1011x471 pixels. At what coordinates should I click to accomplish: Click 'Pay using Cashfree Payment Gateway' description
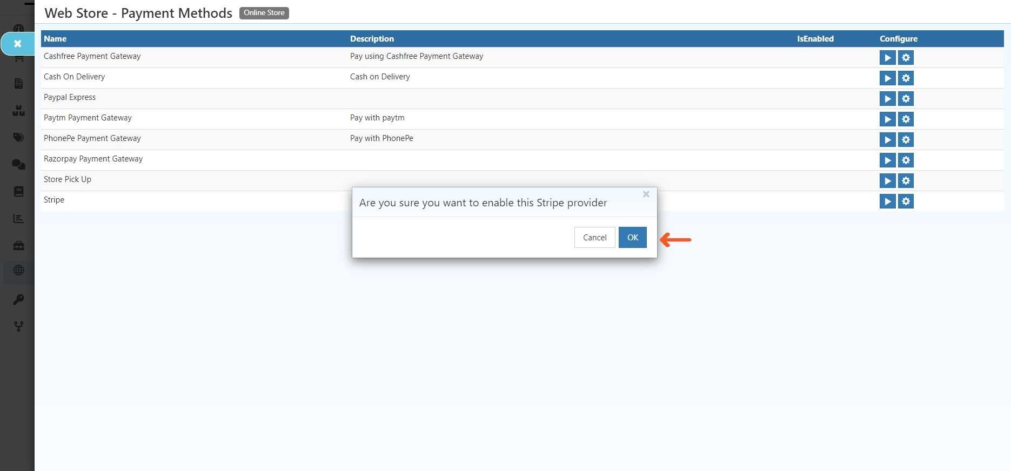click(417, 56)
